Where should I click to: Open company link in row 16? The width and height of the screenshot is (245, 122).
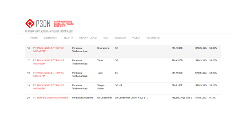[48, 50]
